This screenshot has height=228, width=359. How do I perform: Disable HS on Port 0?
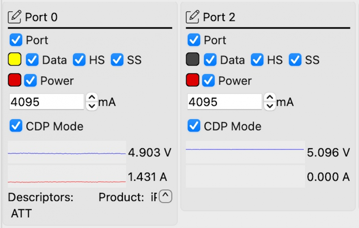[79, 60]
